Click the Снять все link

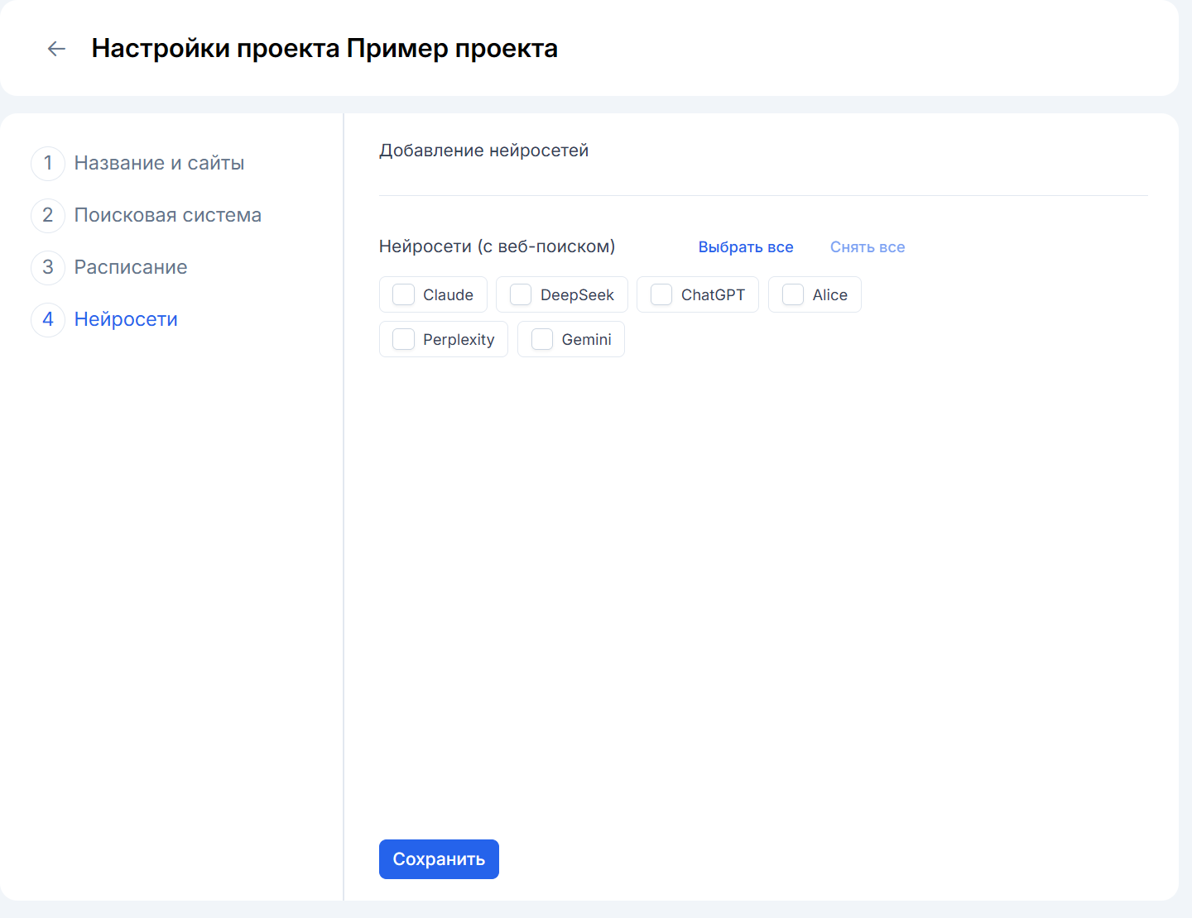coord(868,247)
